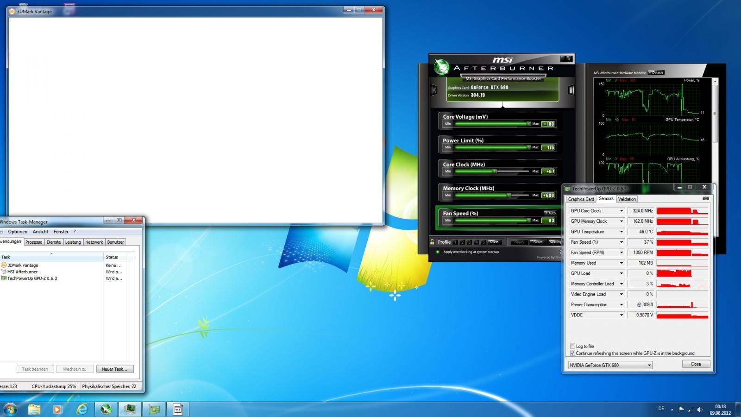Image resolution: width=741 pixels, height=417 pixels.
Task: Open the Action Center flag icon
Action: [681, 410]
